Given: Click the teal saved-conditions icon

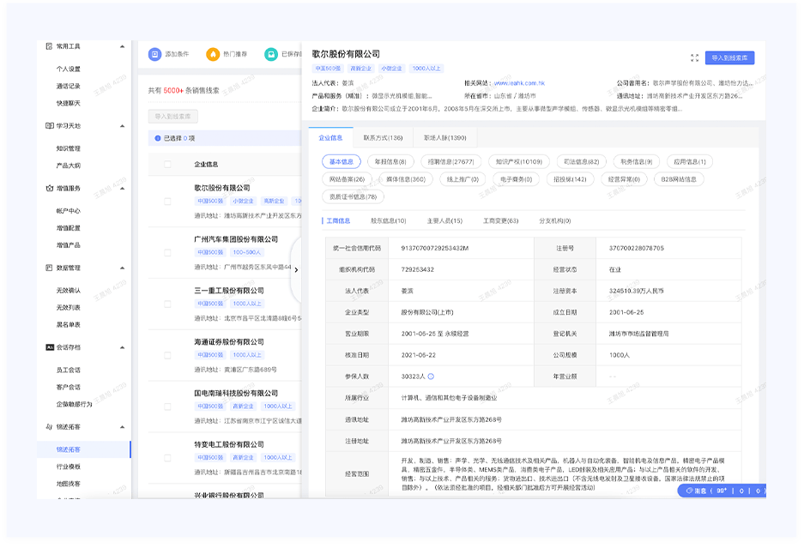Looking at the screenshot, I should [x=271, y=54].
